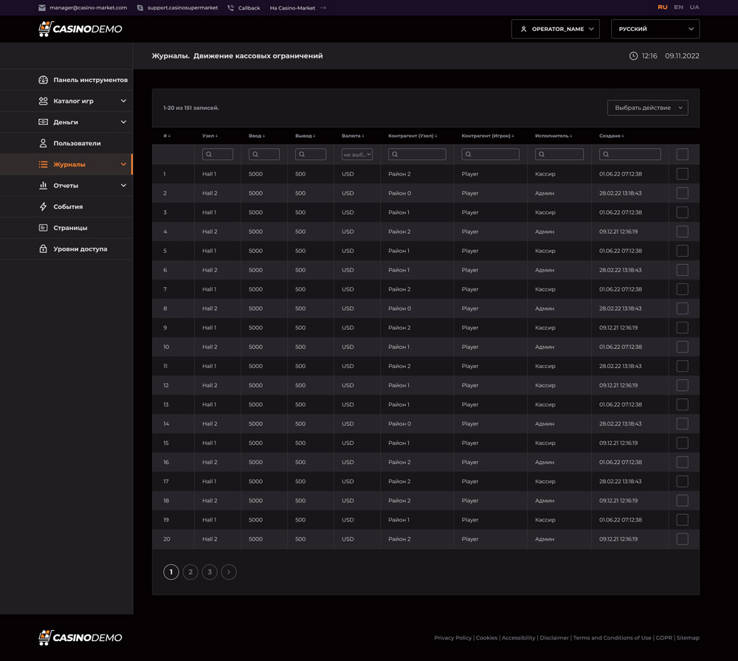Click the money icon next to Деньги

click(43, 122)
